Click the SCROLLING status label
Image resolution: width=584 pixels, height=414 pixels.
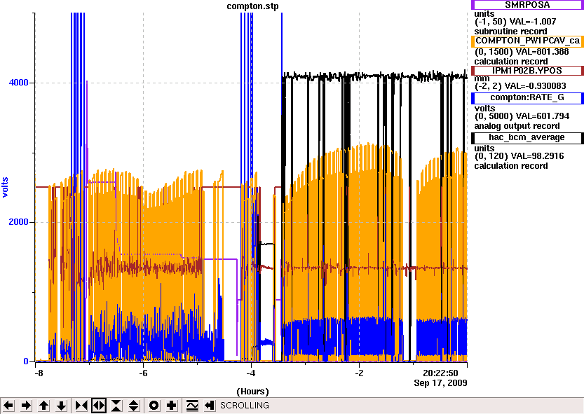point(245,406)
